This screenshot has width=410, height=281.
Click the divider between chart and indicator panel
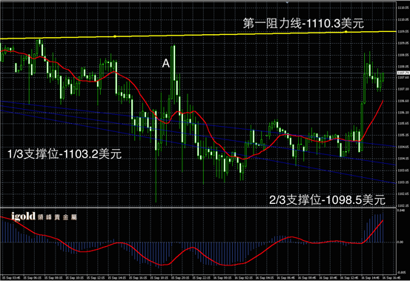(198, 208)
